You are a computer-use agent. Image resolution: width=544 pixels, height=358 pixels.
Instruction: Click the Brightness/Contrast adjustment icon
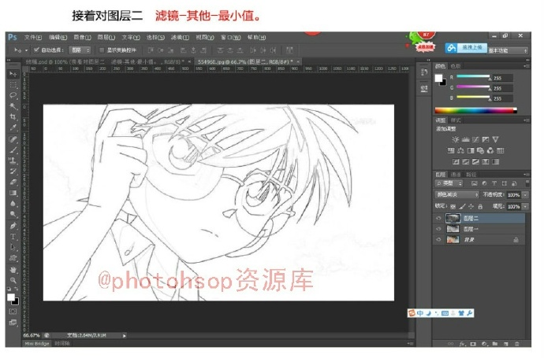pos(455,139)
